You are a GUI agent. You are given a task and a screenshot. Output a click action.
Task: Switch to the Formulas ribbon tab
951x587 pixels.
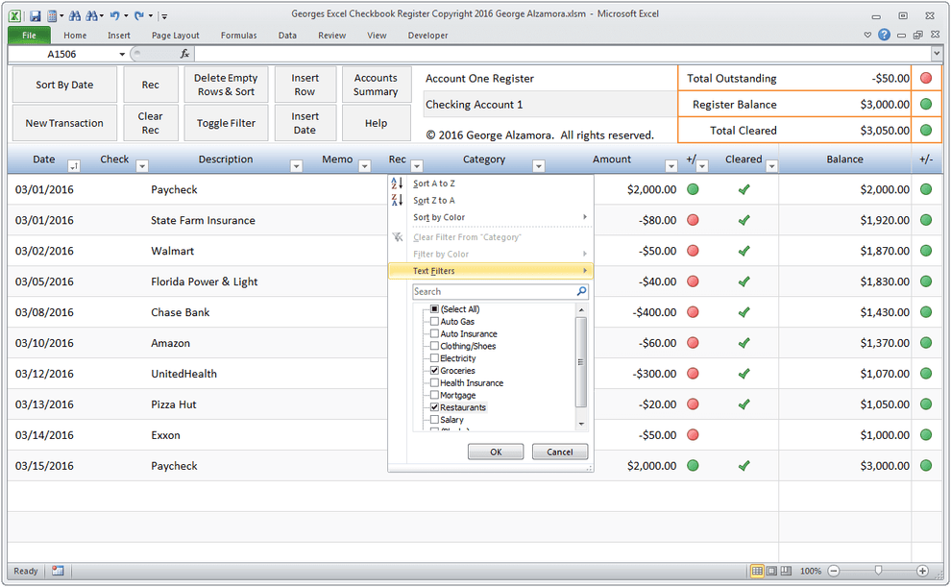pos(238,35)
